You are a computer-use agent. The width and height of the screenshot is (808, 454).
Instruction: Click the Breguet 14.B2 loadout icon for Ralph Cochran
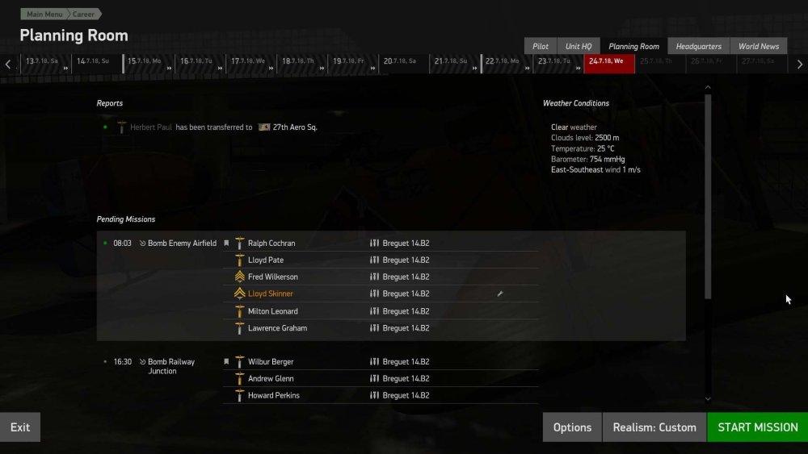tap(374, 244)
